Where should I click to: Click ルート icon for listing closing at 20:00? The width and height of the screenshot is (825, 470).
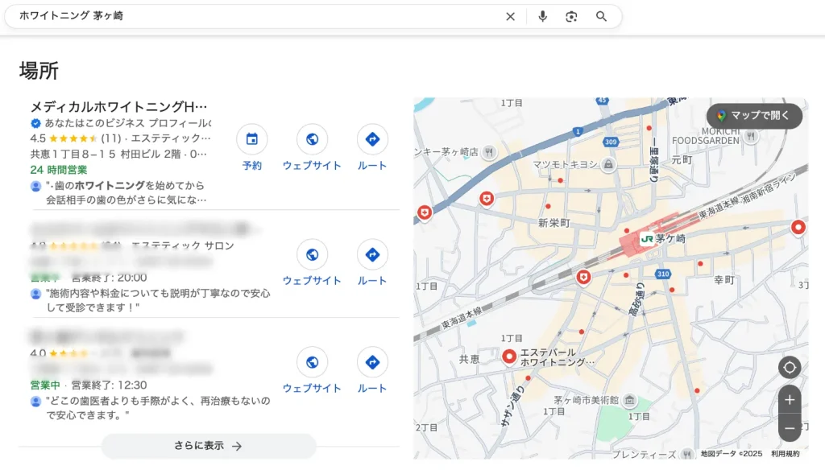coord(372,255)
